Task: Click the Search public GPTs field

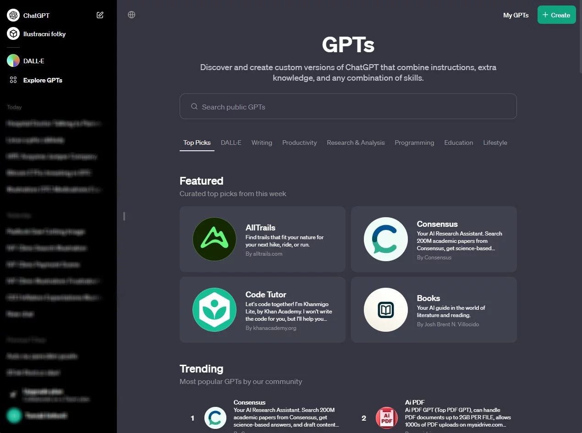Action: tap(348, 106)
